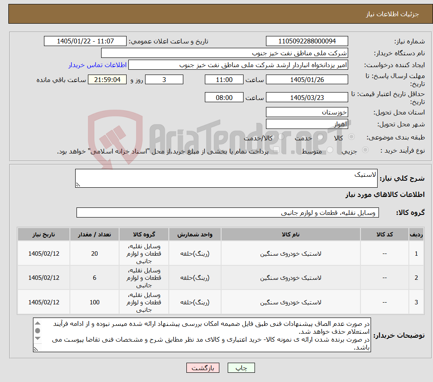Viewport: 433px width, 382px height.
Task: Select the کالا/خدمت radio button
Action: (x=281, y=136)
